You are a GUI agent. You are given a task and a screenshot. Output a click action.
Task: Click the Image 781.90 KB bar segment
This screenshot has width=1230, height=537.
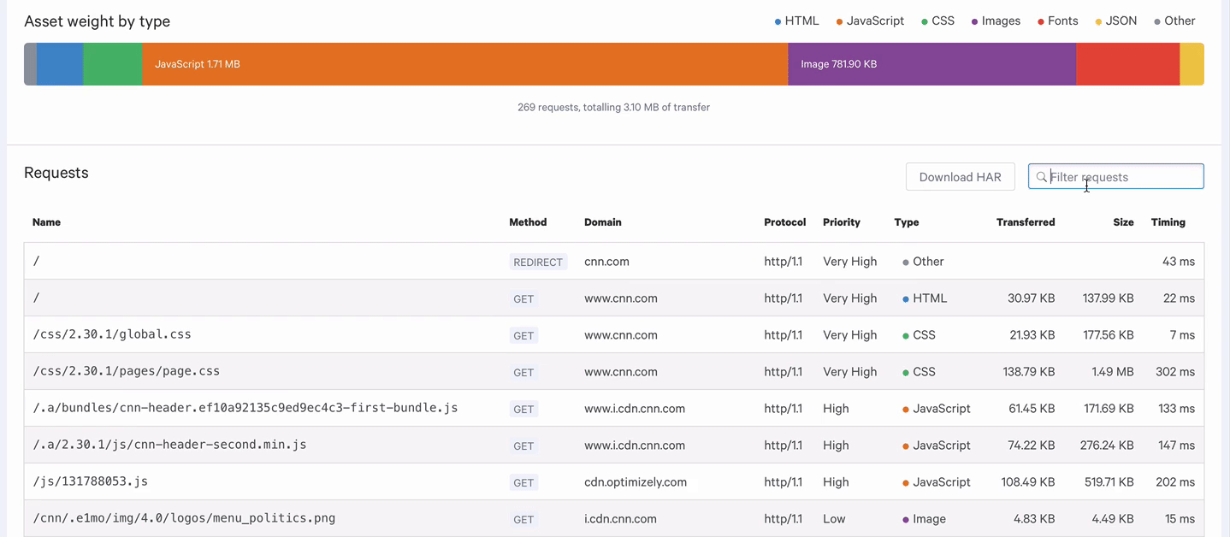coord(931,64)
